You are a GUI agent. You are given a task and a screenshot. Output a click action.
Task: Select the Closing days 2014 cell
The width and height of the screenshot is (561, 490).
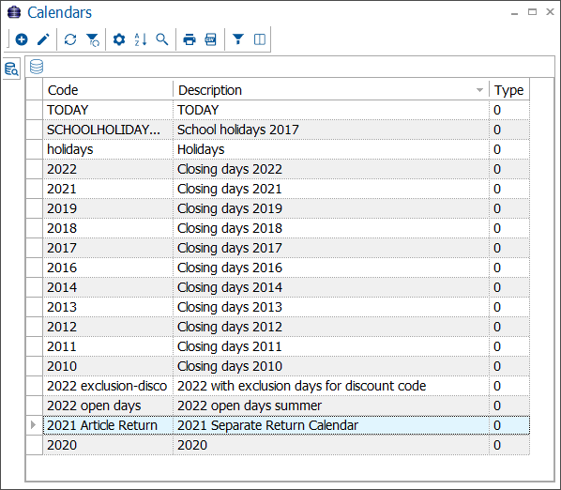331,287
